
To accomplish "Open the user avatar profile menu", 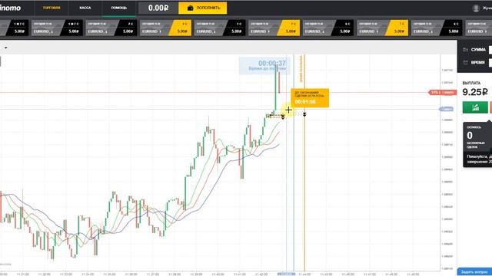I will pyautogui.click(x=476, y=8).
